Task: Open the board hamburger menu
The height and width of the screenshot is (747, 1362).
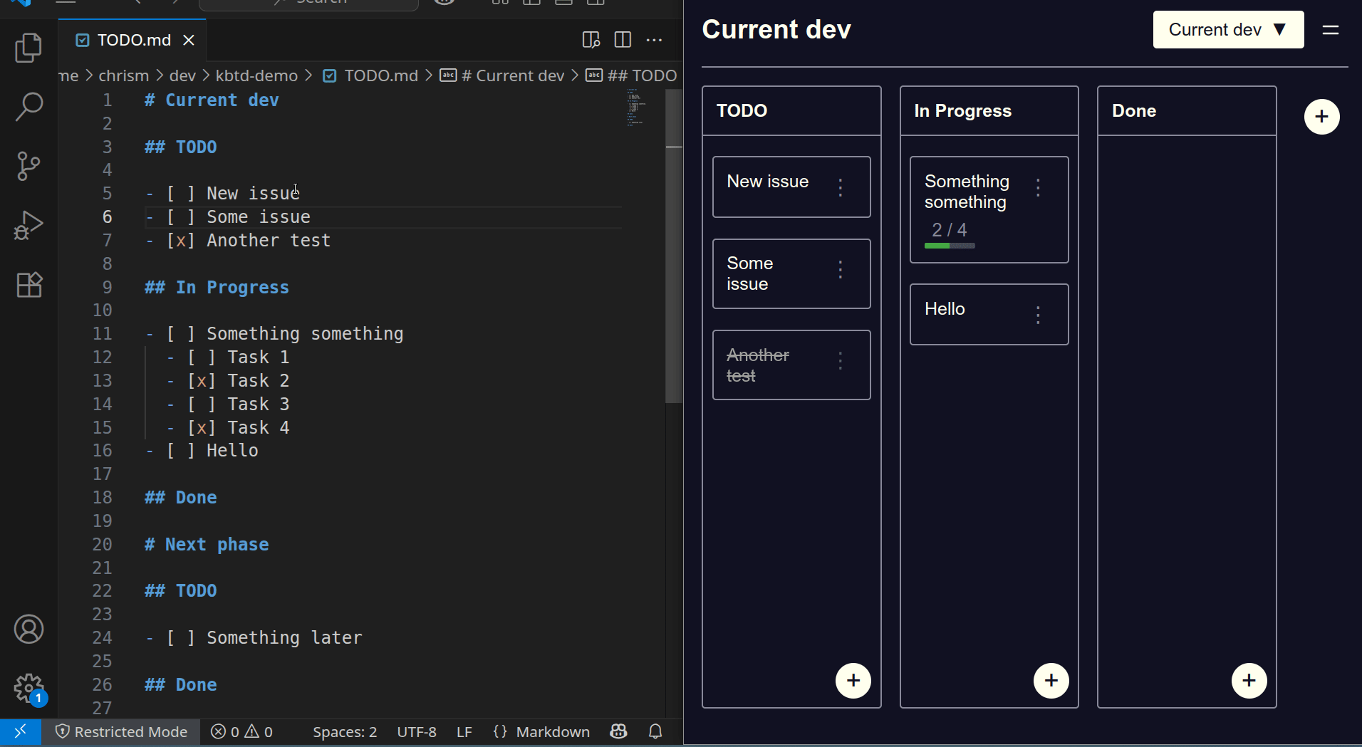Action: 1331,30
